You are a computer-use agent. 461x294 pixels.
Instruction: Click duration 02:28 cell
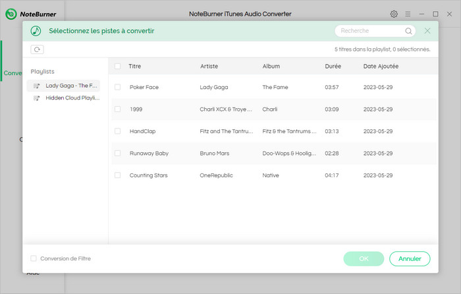tap(332, 154)
